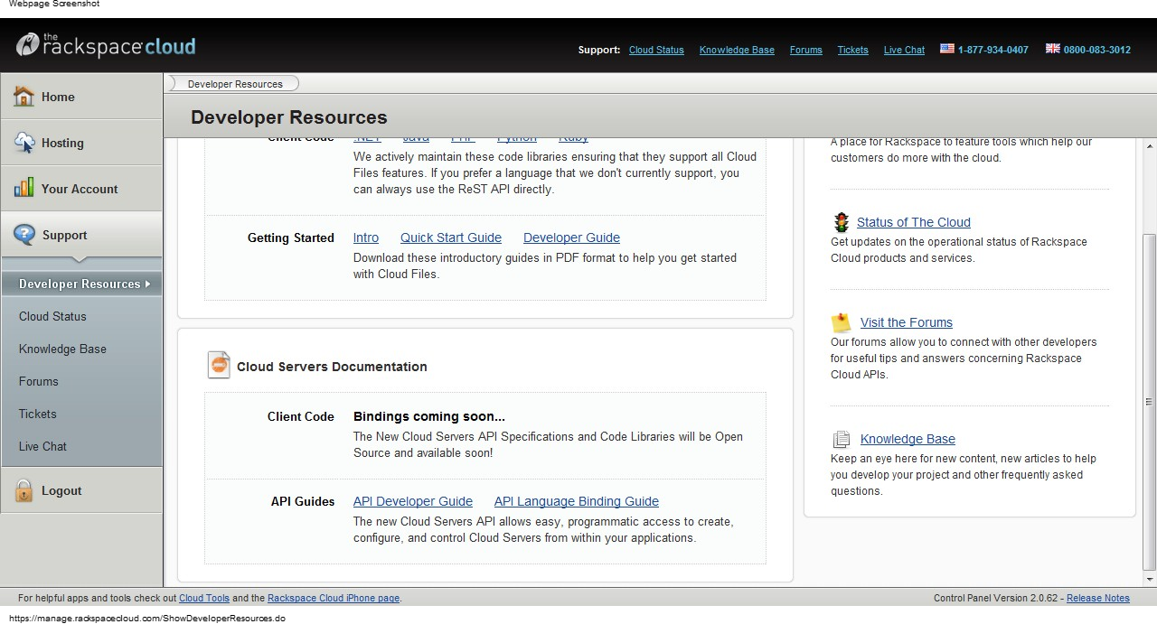Open the Hosting menu item
Screen dimensions: 1157x624
point(81,143)
